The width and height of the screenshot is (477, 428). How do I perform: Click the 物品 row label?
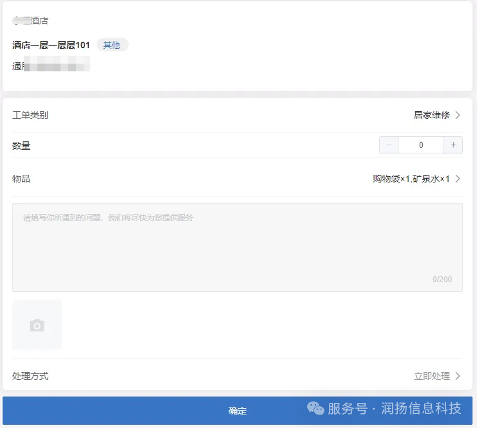click(x=21, y=179)
